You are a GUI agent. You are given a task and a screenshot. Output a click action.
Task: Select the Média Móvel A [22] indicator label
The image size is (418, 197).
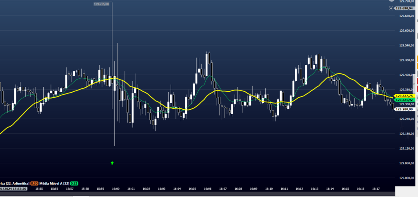54,184
